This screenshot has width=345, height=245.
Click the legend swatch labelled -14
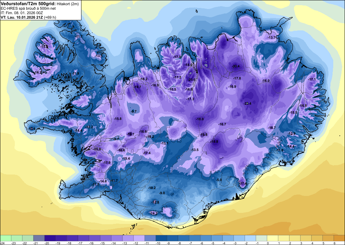117,238
